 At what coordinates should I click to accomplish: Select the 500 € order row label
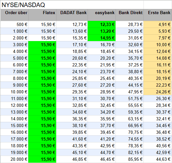(14, 24)
